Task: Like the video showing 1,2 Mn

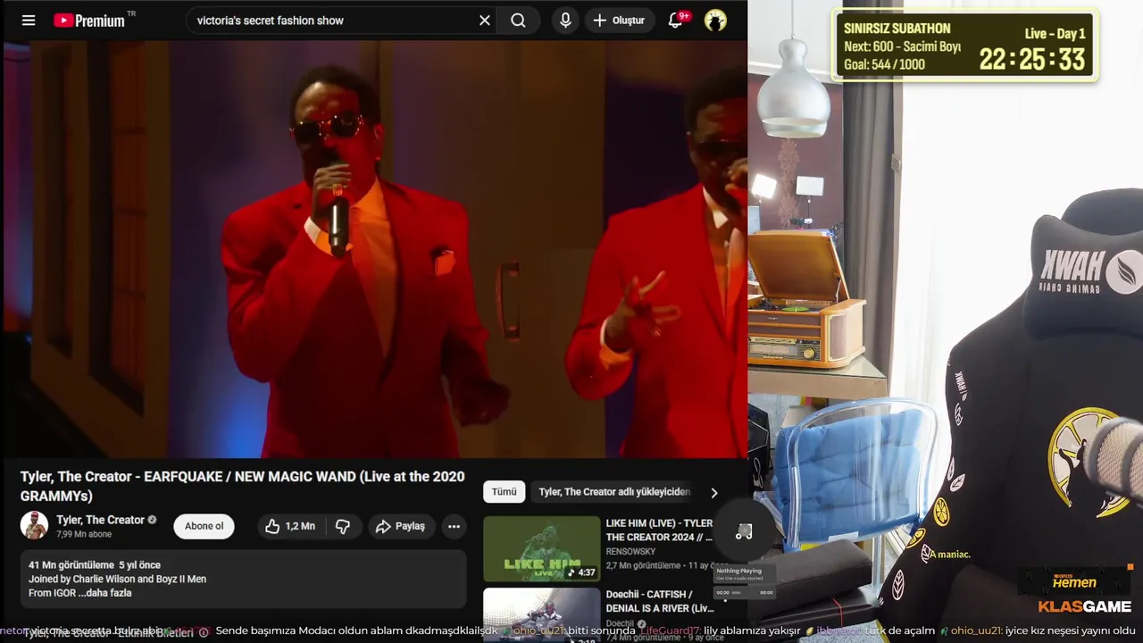Action: pos(290,526)
